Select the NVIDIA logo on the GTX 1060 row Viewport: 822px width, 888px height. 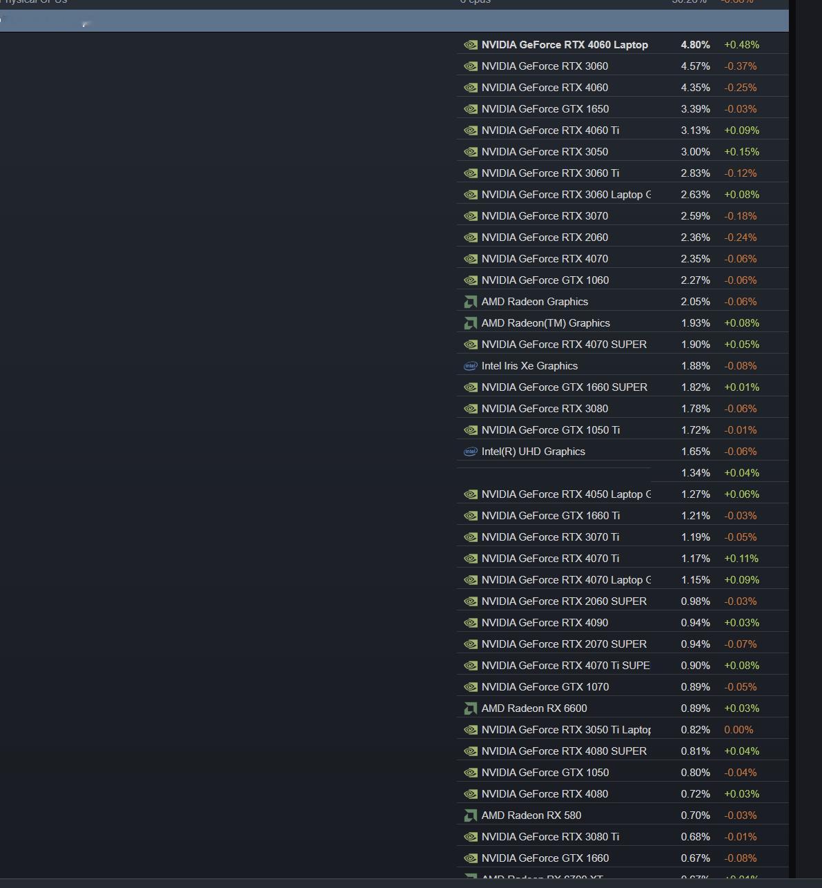(x=471, y=280)
